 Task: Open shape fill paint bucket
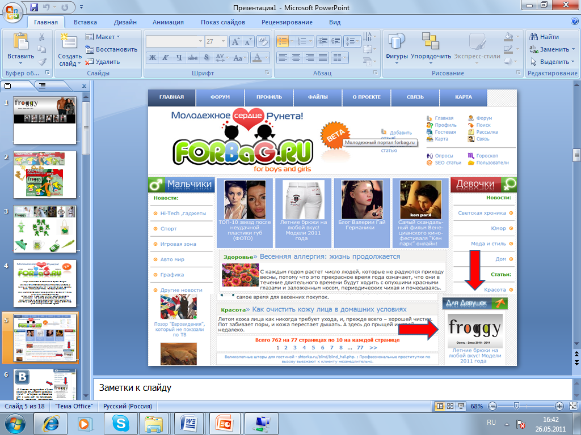(508, 37)
